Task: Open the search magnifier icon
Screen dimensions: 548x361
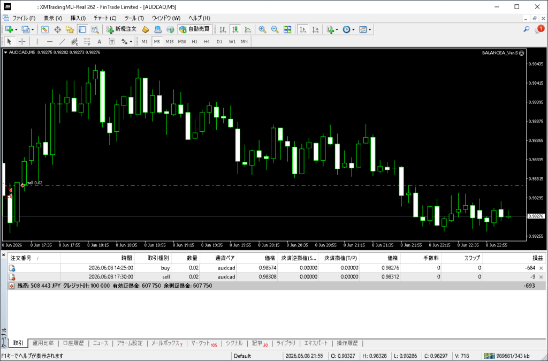Action: [x=527, y=29]
